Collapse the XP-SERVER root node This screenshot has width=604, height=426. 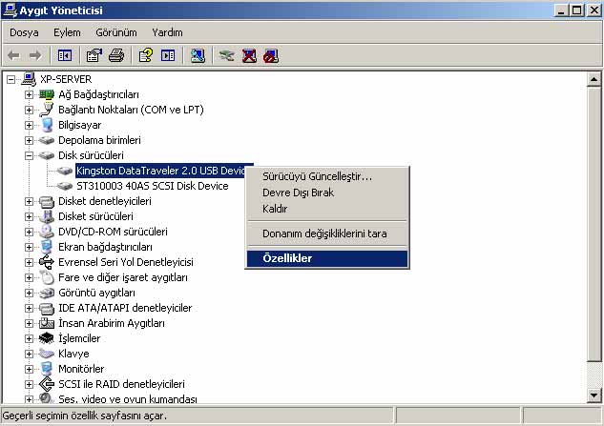[11, 79]
